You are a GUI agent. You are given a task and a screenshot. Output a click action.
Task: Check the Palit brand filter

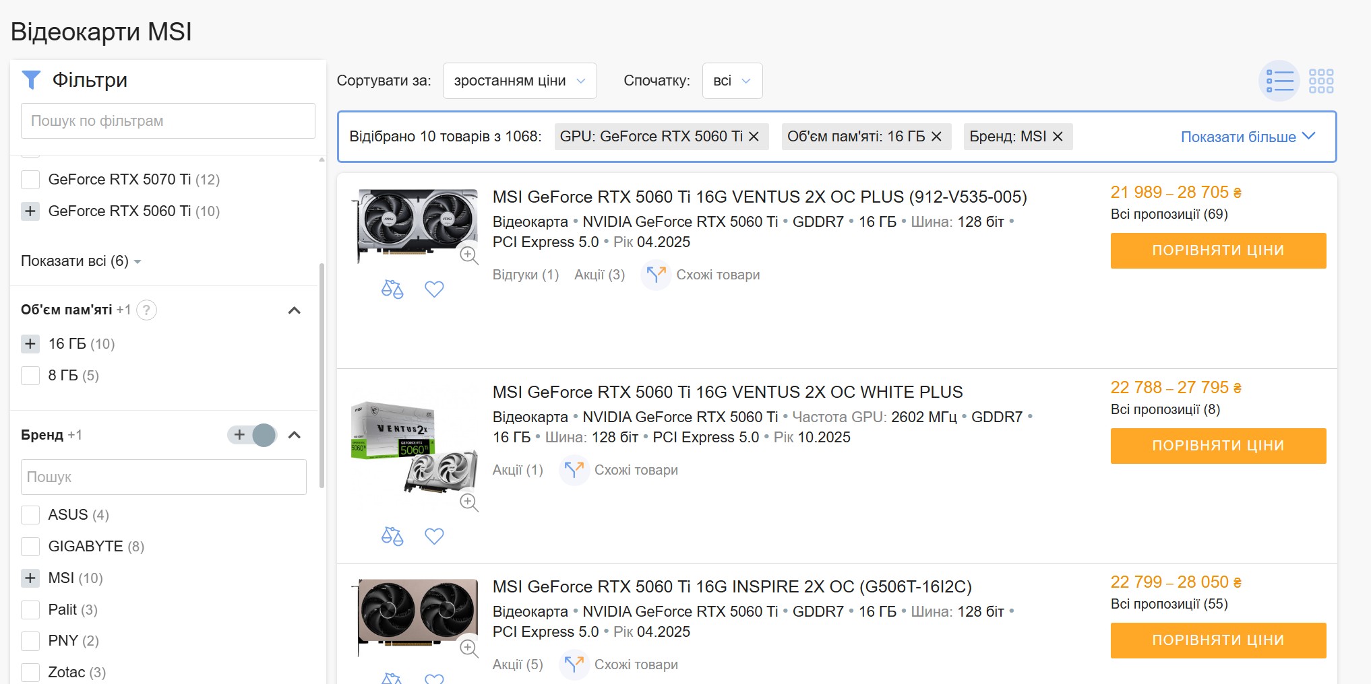30,610
